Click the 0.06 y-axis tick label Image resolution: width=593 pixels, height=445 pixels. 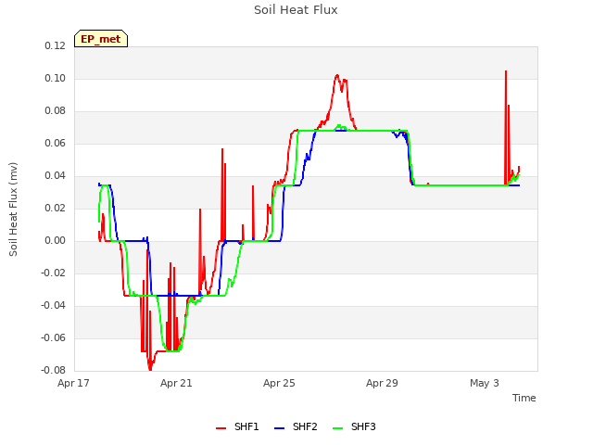56,144
